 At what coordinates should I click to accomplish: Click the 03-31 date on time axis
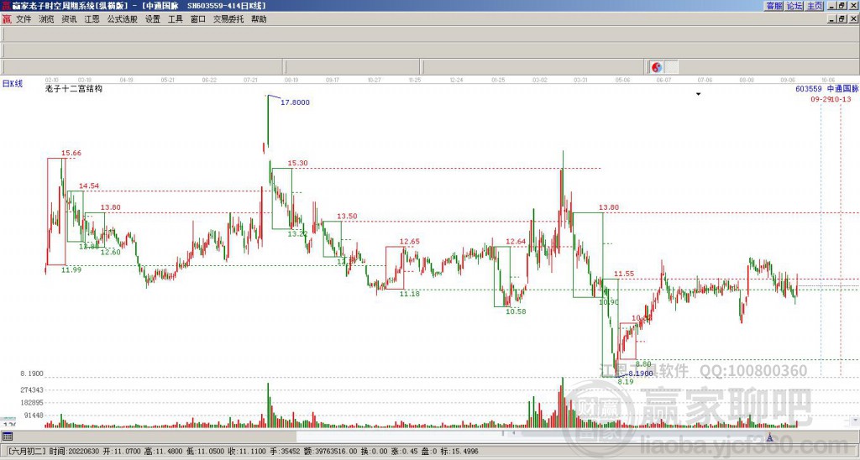click(x=581, y=80)
